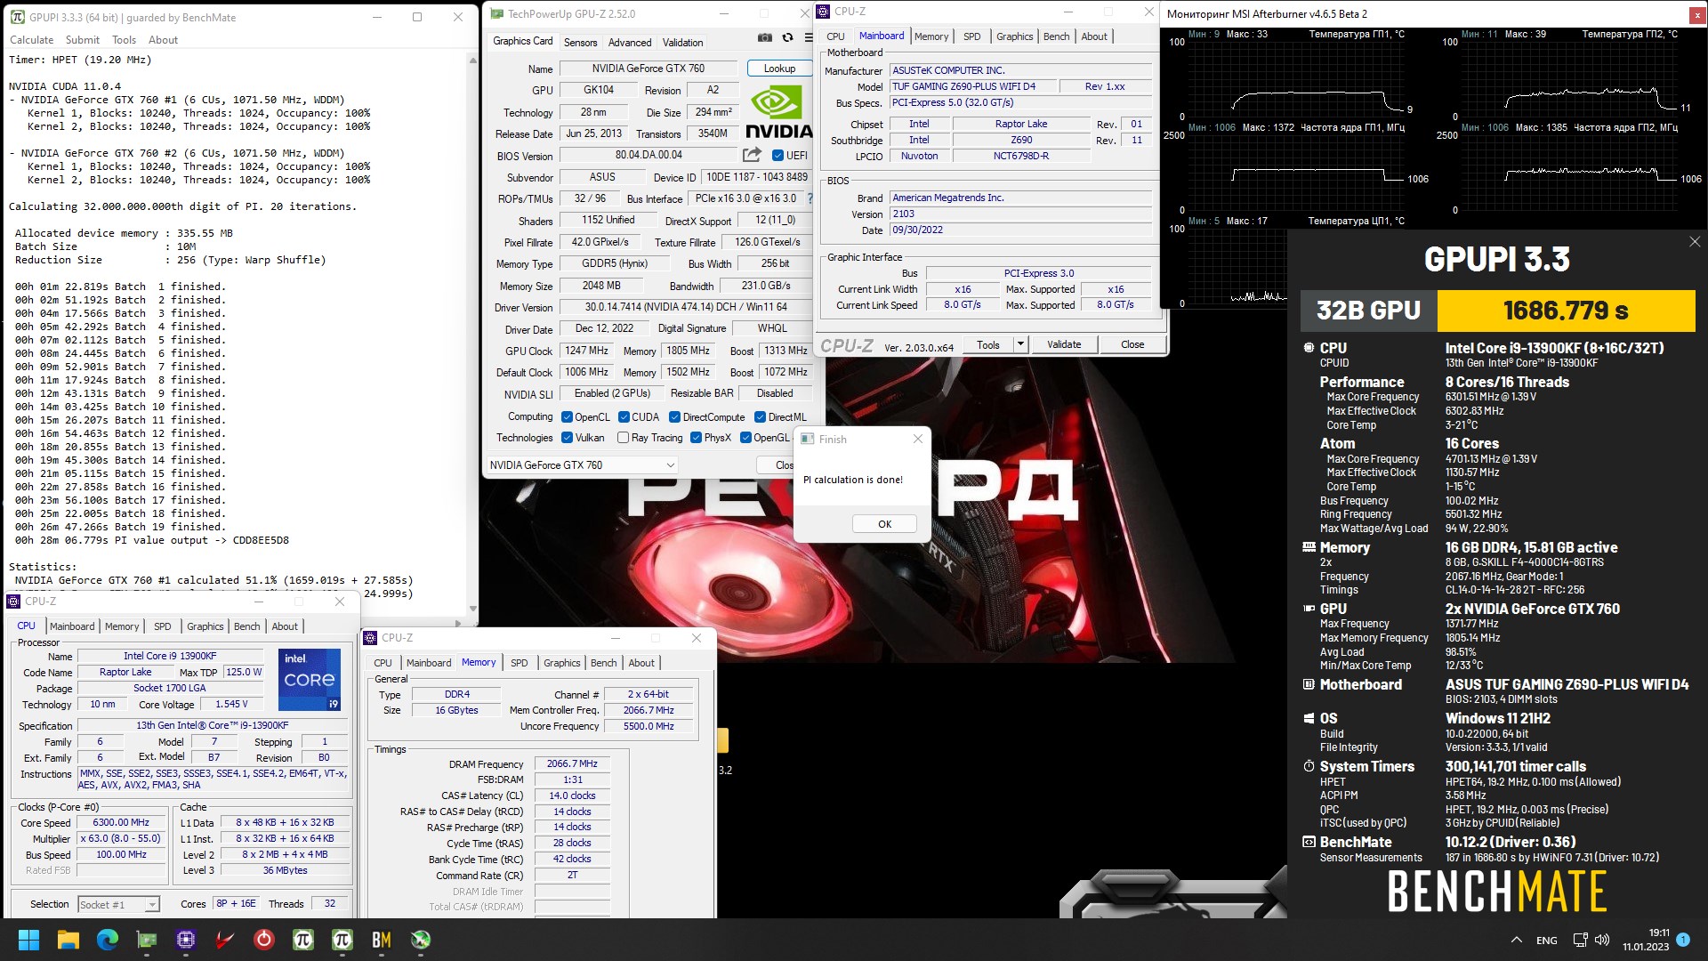
Task: Show hidden tray icons chevron
Action: coord(1516,940)
